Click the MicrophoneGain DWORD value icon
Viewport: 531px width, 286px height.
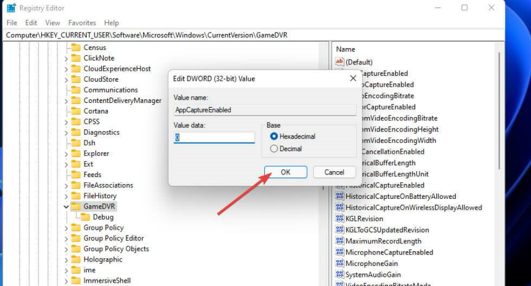coord(340,264)
